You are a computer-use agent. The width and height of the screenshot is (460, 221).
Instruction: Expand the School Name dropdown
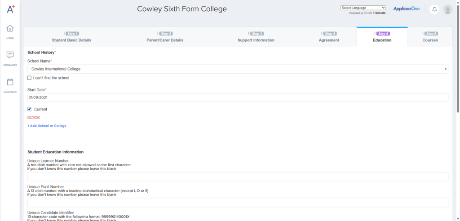point(238,69)
